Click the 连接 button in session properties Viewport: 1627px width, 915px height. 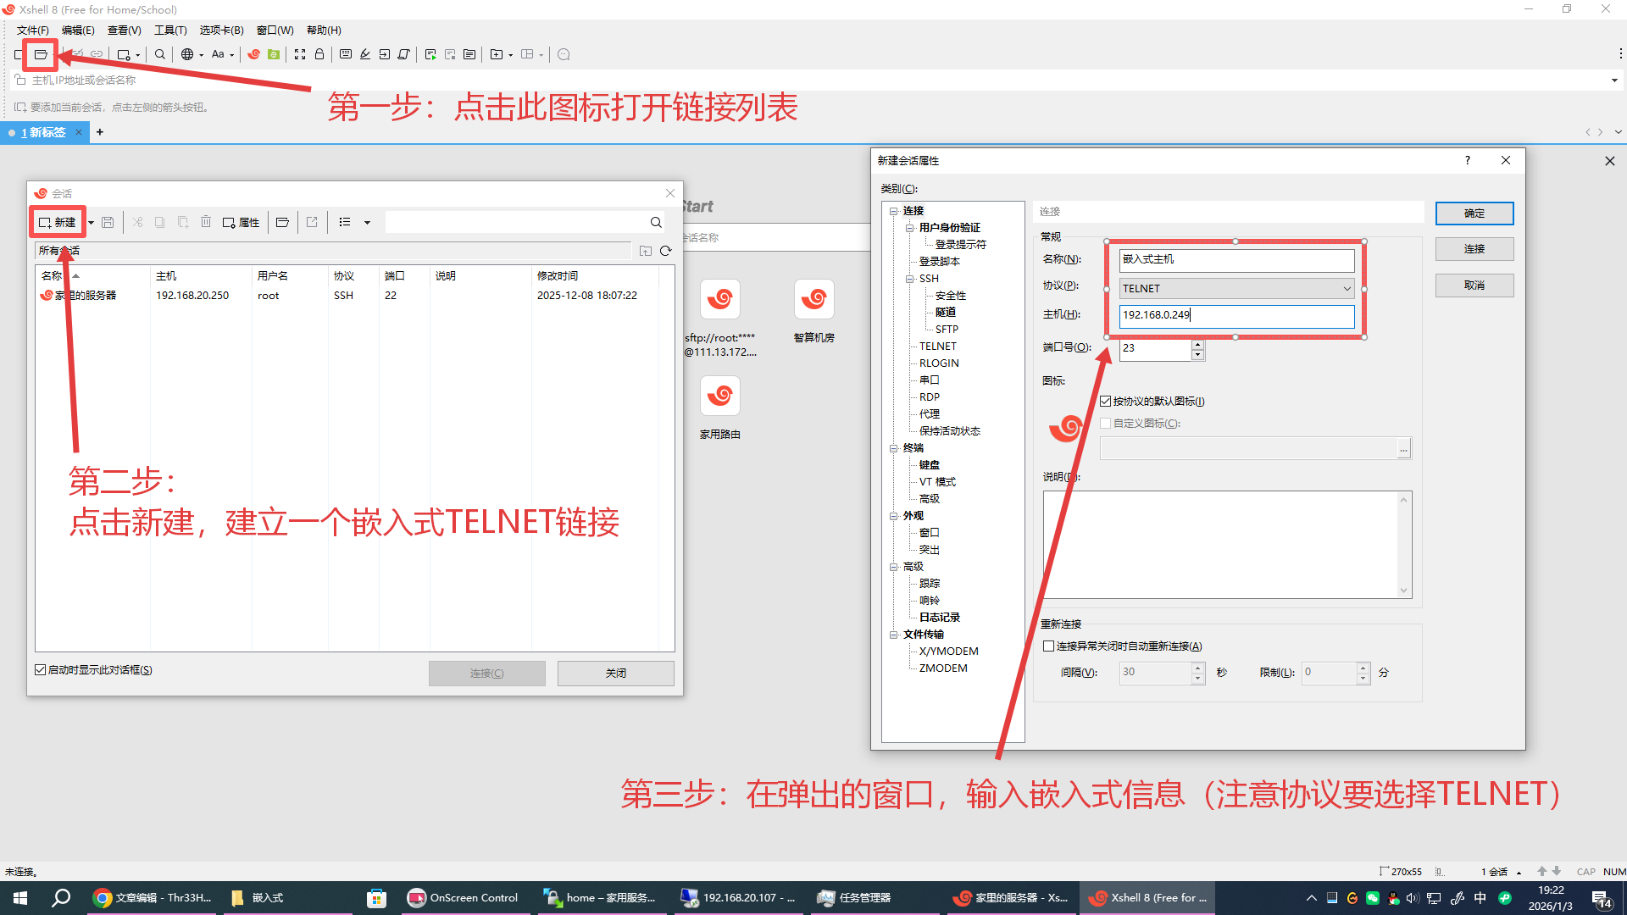point(1474,248)
